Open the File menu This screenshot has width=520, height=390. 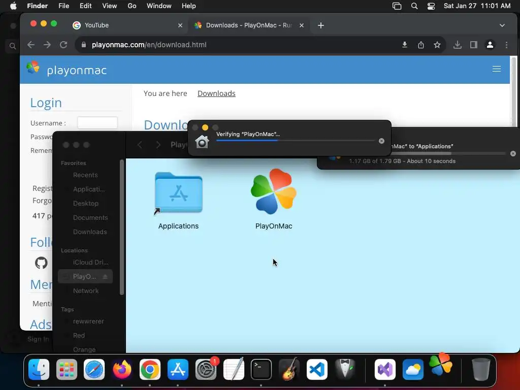[63, 6]
